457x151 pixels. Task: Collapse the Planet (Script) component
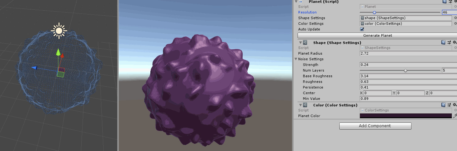(295, 2)
